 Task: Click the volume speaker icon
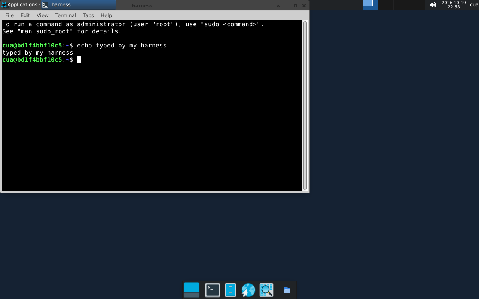(433, 5)
